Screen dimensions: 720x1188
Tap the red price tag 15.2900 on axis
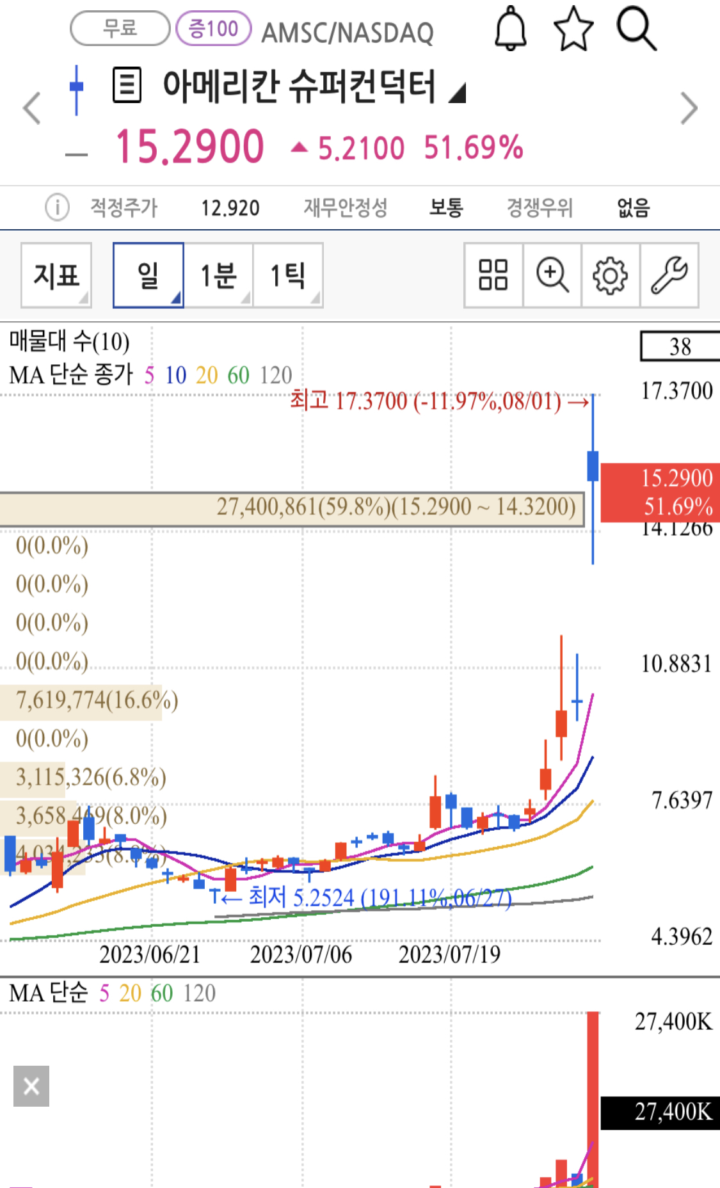(x=660, y=492)
